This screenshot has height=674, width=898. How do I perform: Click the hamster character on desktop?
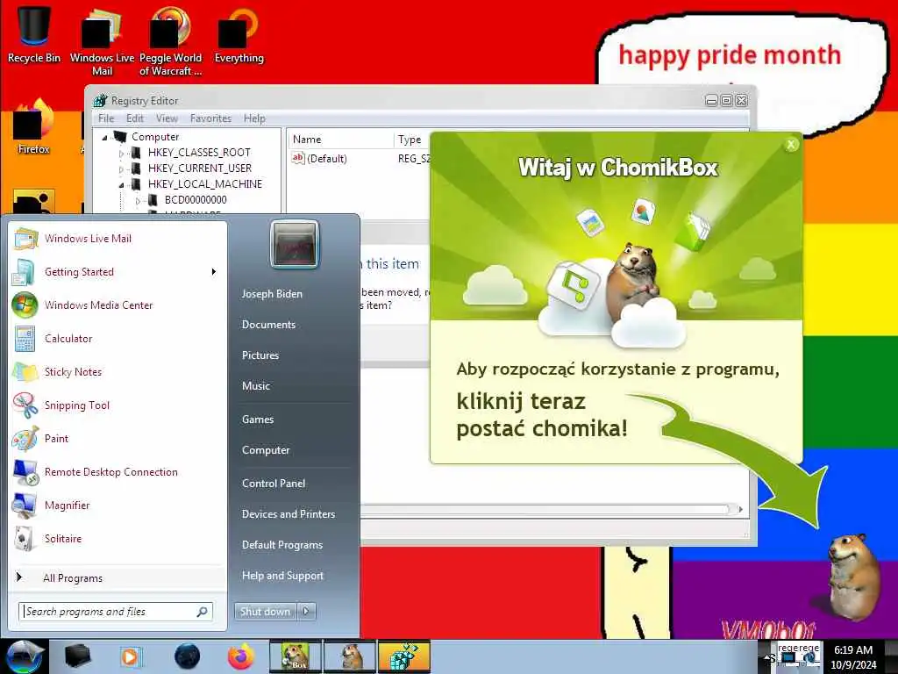point(854,577)
